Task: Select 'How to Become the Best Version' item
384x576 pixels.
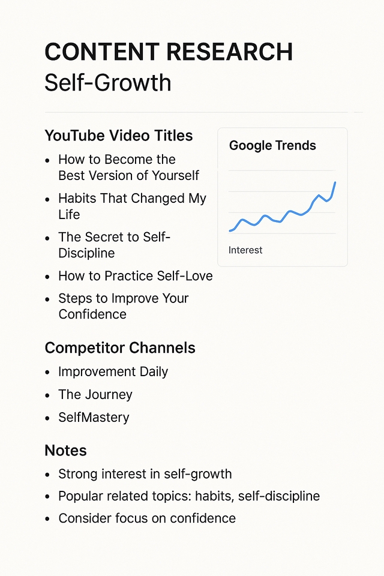Action: pyautogui.click(x=128, y=167)
